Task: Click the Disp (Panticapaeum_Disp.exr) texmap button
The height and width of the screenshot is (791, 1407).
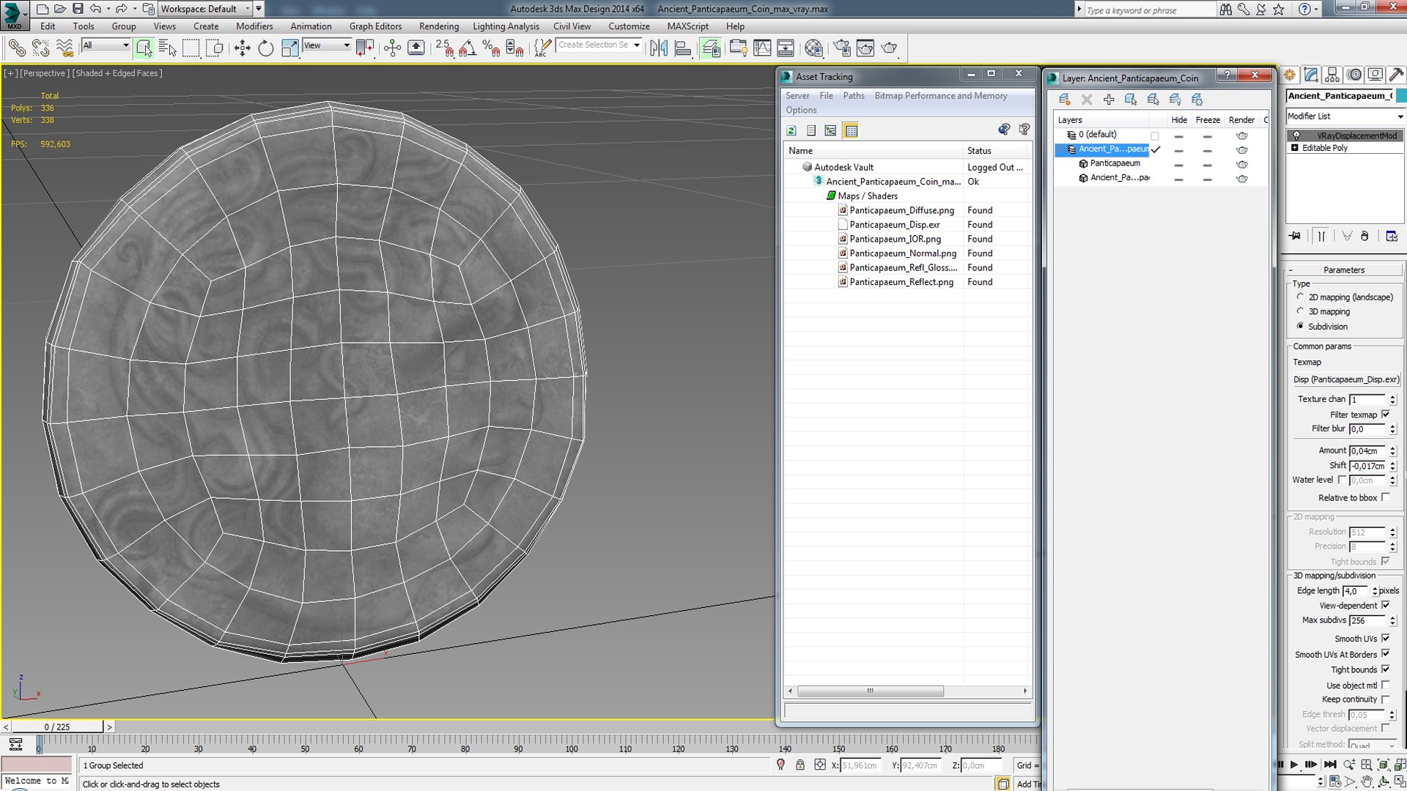Action: [x=1345, y=379]
